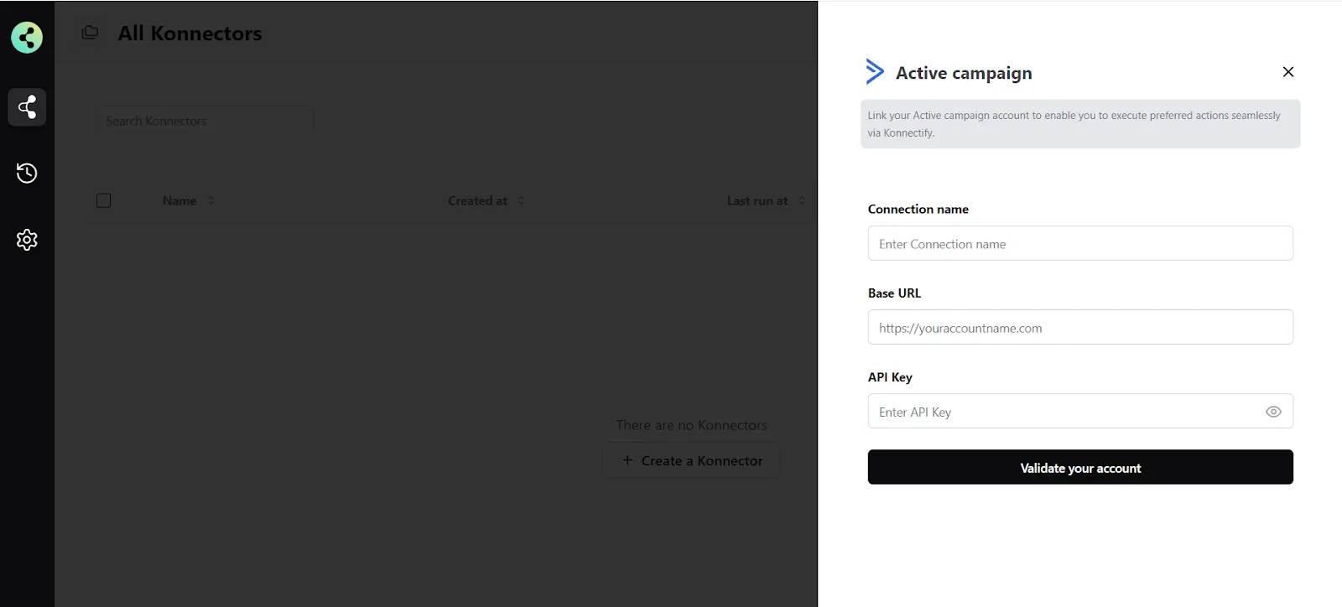Sort by Name column arrows
The width and height of the screenshot is (1342, 607).
pos(211,200)
